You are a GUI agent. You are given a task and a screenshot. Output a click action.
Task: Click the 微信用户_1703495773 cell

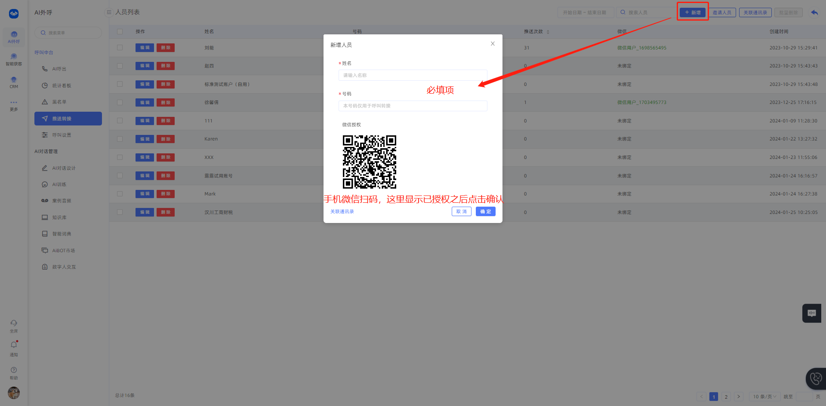pyautogui.click(x=642, y=102)
